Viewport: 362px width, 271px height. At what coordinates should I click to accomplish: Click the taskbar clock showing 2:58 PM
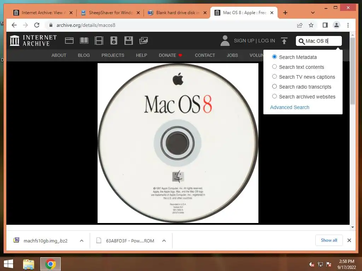point(346,264)
